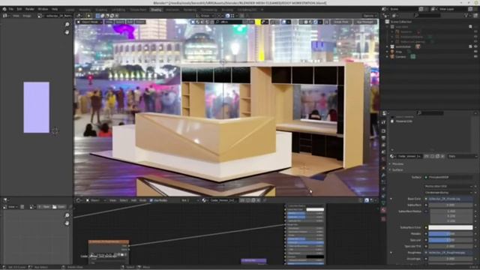Image resolution: width=480 pixels, height=270 pixels.
Task: Open the Help menu
Action: click(55, 9)
